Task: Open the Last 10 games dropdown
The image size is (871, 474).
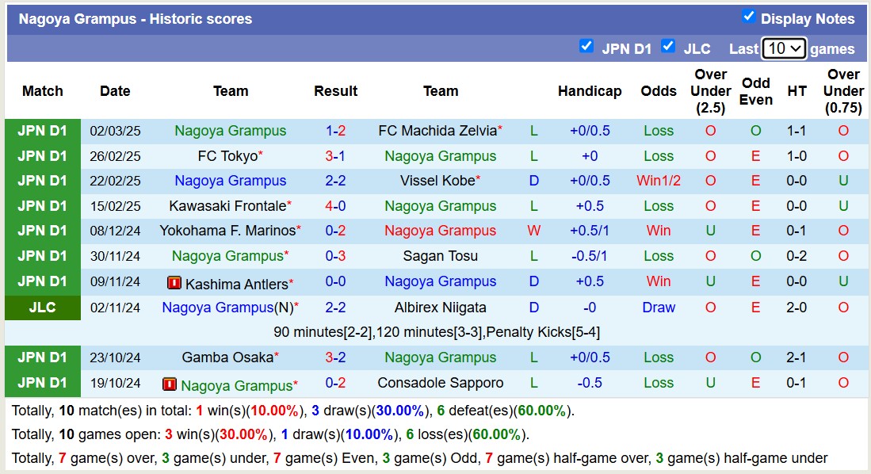Action: [x=783, y=48]
